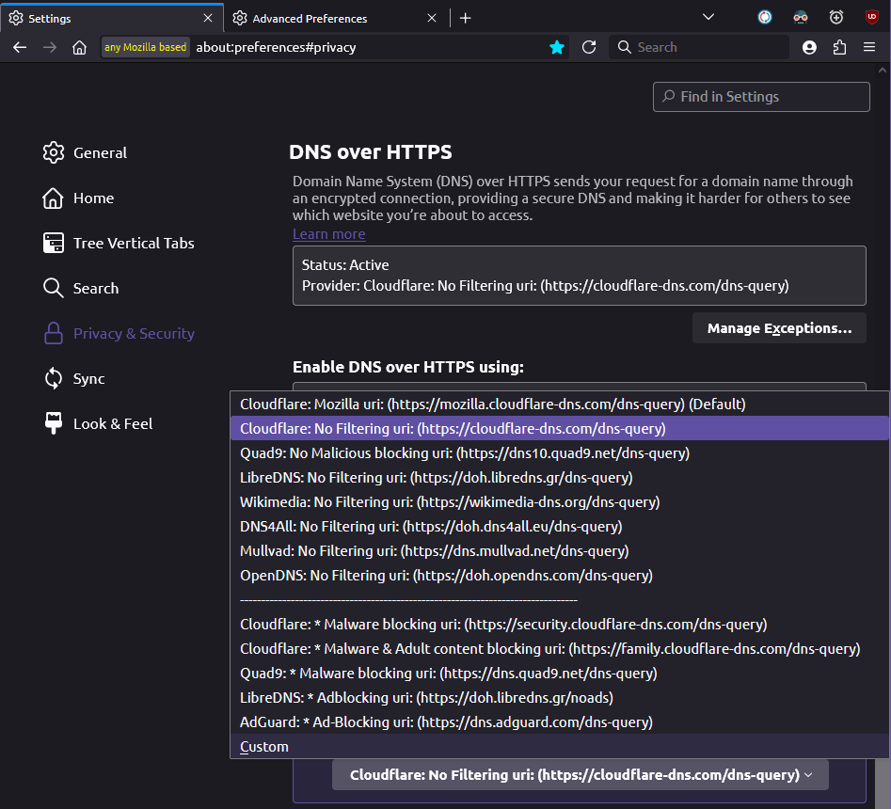Open the hamburger application menu

coord(869,47)
